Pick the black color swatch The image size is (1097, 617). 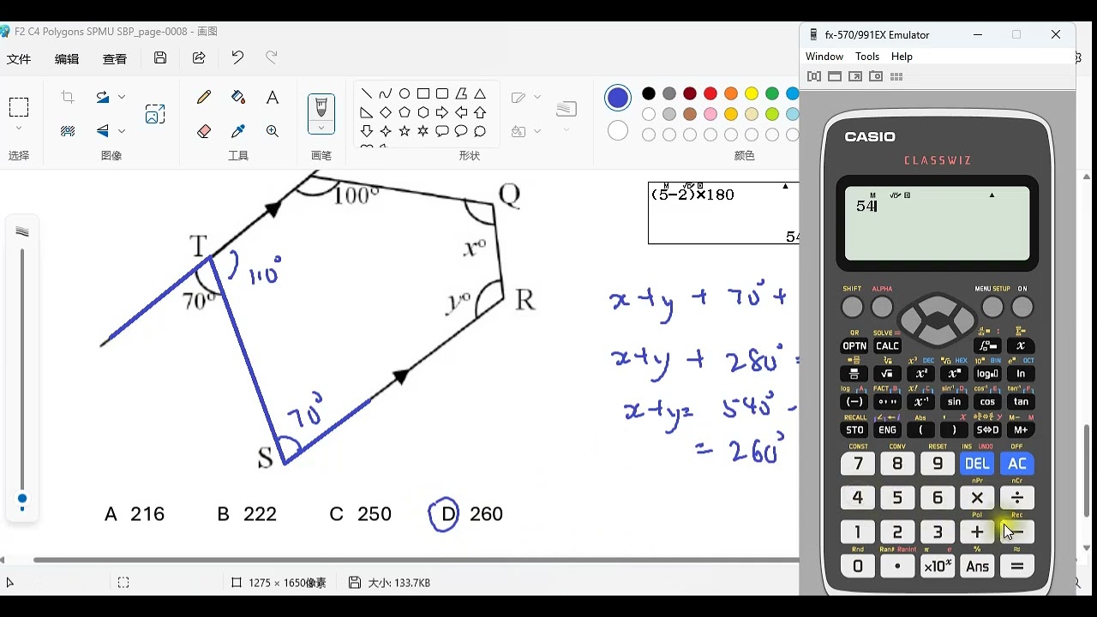pyautogui.click(x=649, y=93)
